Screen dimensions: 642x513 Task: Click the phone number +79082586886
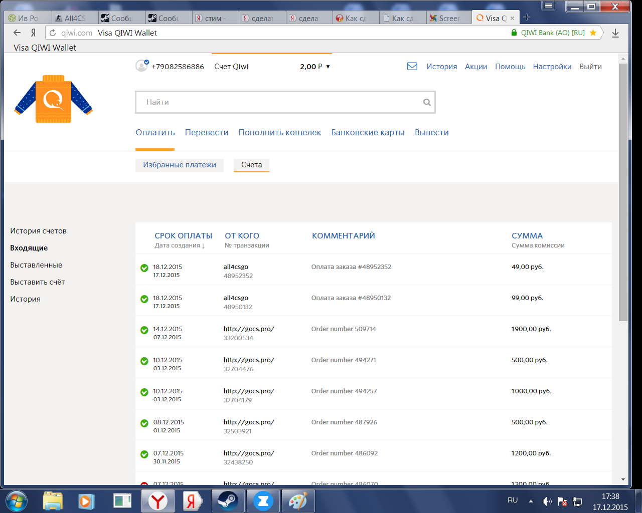point(178,66)
